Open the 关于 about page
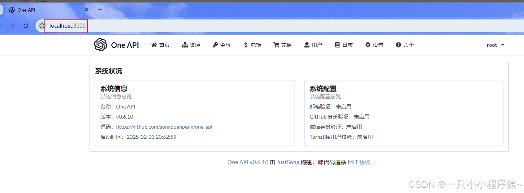Image resolution: width=524 pixels, height=193 pixels. 405,45
